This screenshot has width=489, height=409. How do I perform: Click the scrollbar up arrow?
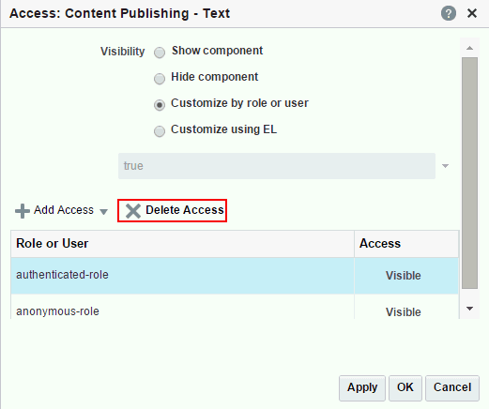tap(469, 48)
